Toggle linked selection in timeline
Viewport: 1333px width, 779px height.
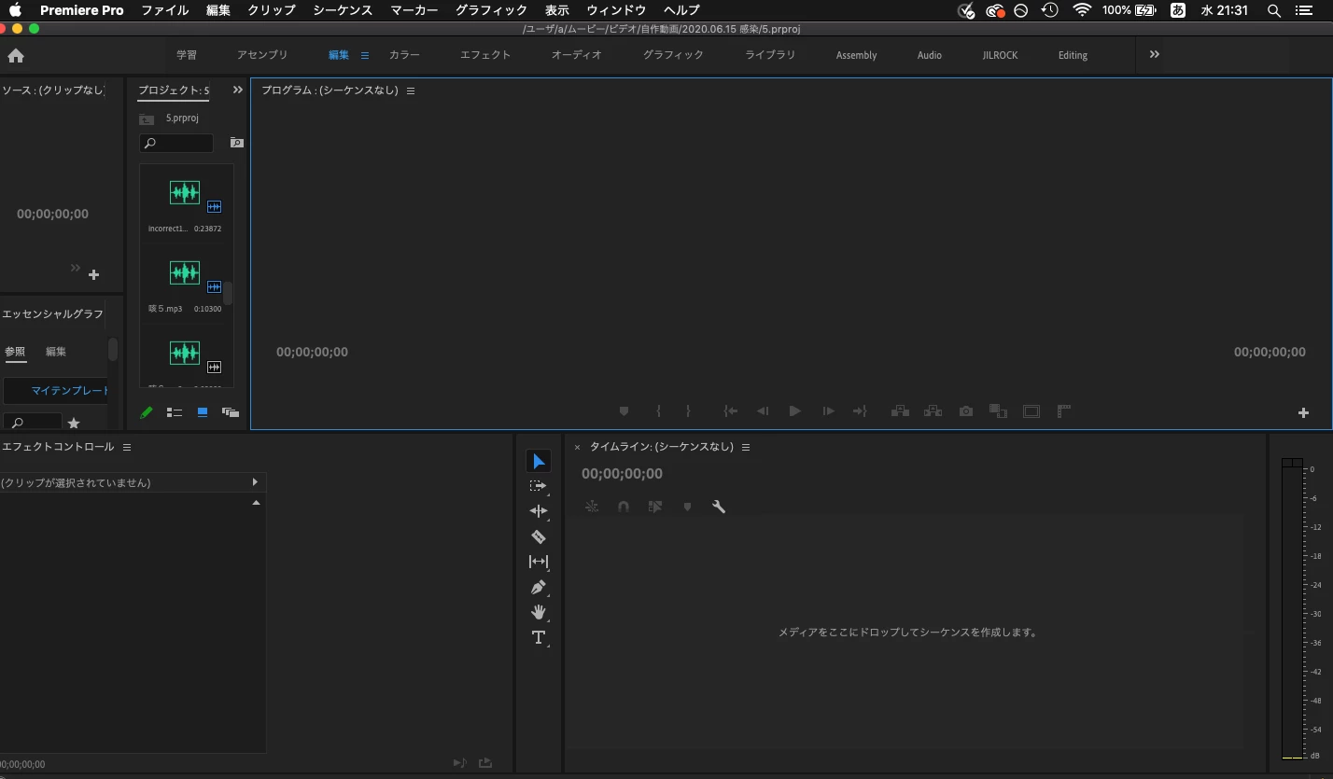(x=655, y=507)
